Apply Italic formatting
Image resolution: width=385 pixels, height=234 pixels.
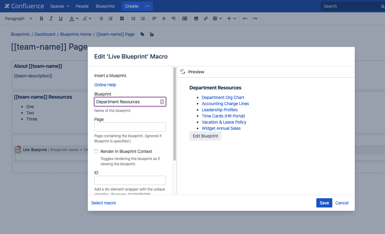point(51,18)
